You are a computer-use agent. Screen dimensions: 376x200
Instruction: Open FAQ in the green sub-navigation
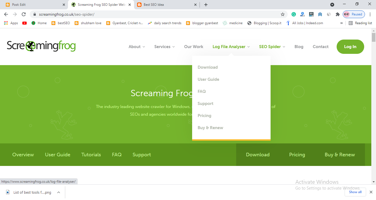tap(117, 155)
